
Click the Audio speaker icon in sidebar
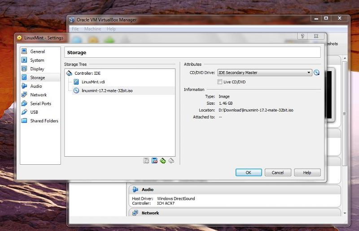pyautogui.click(x=24, y=86)
